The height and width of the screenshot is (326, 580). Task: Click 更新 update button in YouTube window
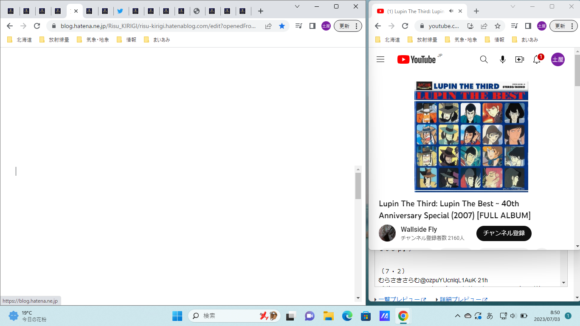tap(564, 26)
